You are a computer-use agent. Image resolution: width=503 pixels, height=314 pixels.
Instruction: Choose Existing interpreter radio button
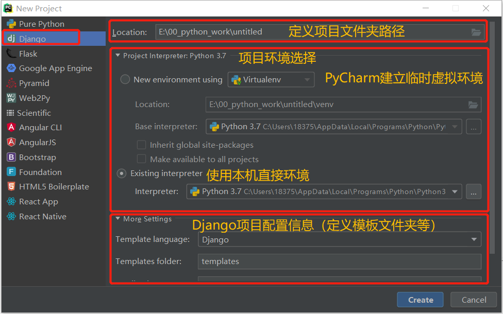122,173
